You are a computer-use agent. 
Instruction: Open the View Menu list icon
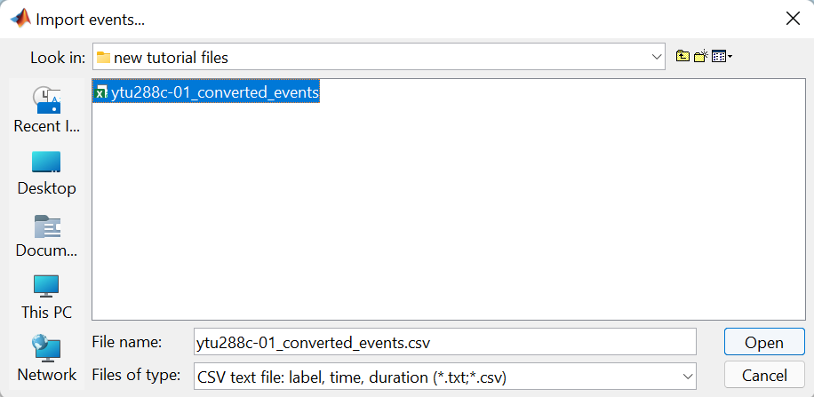[718, 57]
